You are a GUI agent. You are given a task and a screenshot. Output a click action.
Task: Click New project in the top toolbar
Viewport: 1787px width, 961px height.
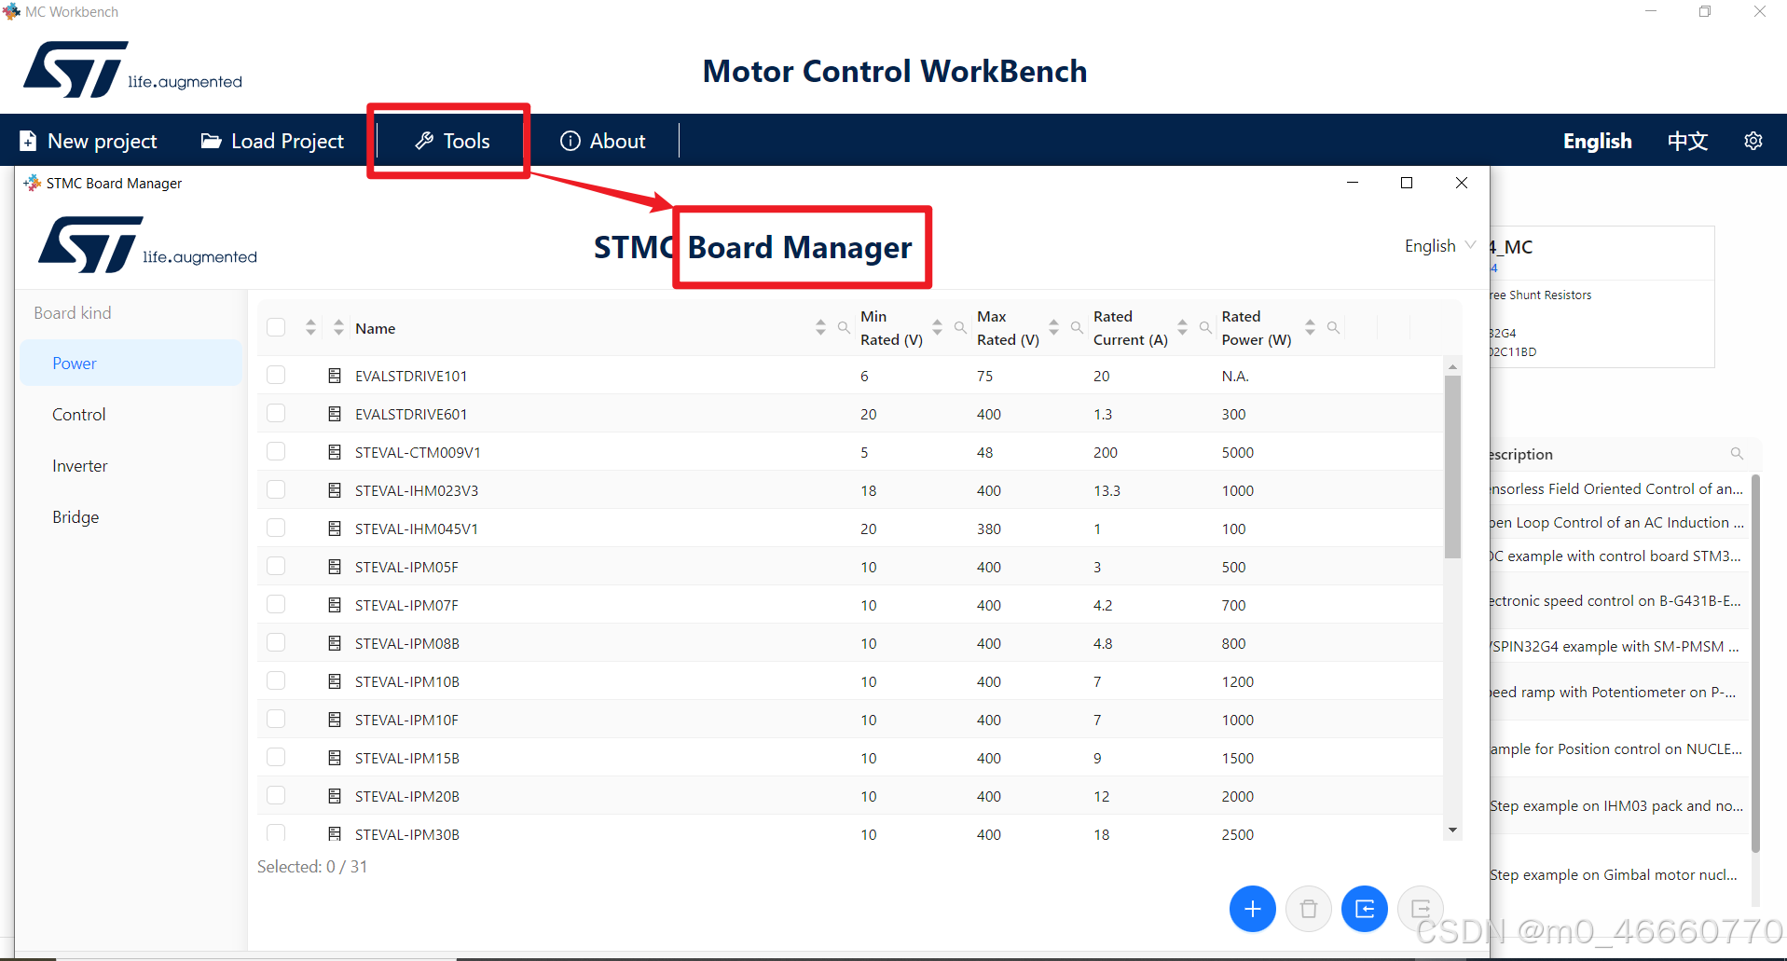tap(89, 141)
